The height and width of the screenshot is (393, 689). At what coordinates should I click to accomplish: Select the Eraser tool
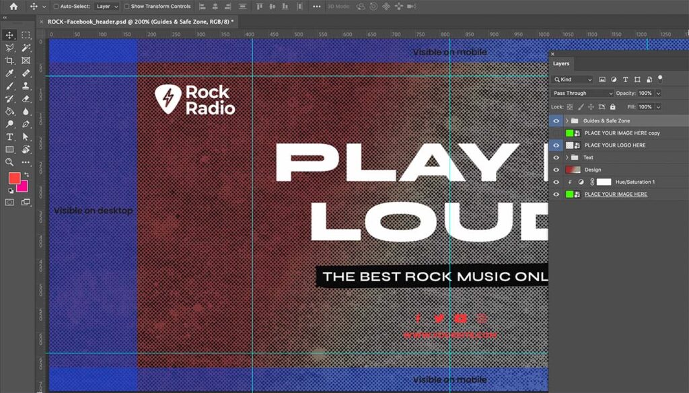point(26,98)
